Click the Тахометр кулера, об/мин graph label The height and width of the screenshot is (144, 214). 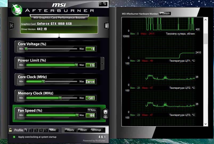click(180, 34)
